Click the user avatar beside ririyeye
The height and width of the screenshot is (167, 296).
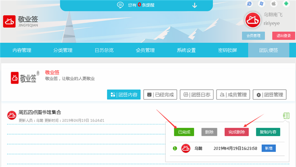(x=252, y=20)
